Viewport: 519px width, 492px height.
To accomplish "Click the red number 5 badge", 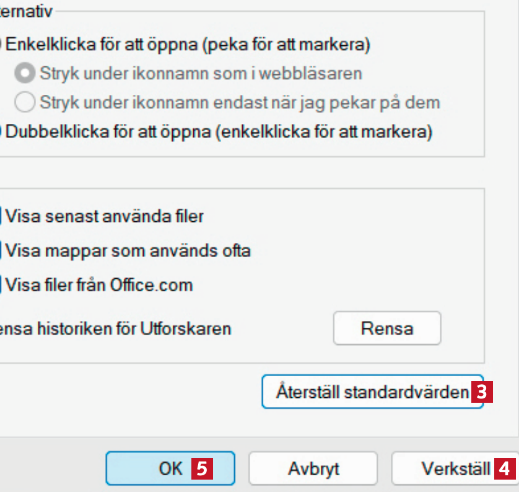I will click(x=202, y=468).
